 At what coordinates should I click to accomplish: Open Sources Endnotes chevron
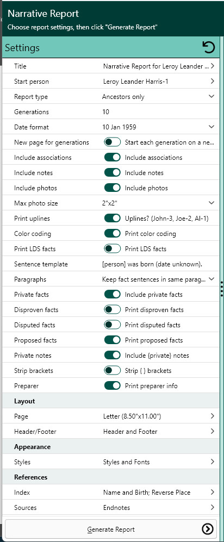tap(212, 507)
